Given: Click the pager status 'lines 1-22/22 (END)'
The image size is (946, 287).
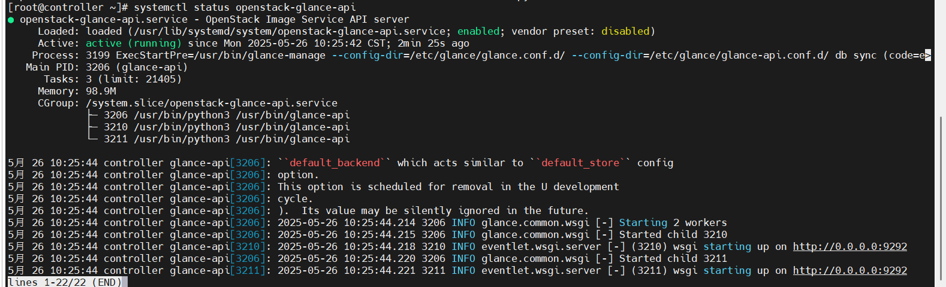Looking at the screenshot, I should [65, 282].
